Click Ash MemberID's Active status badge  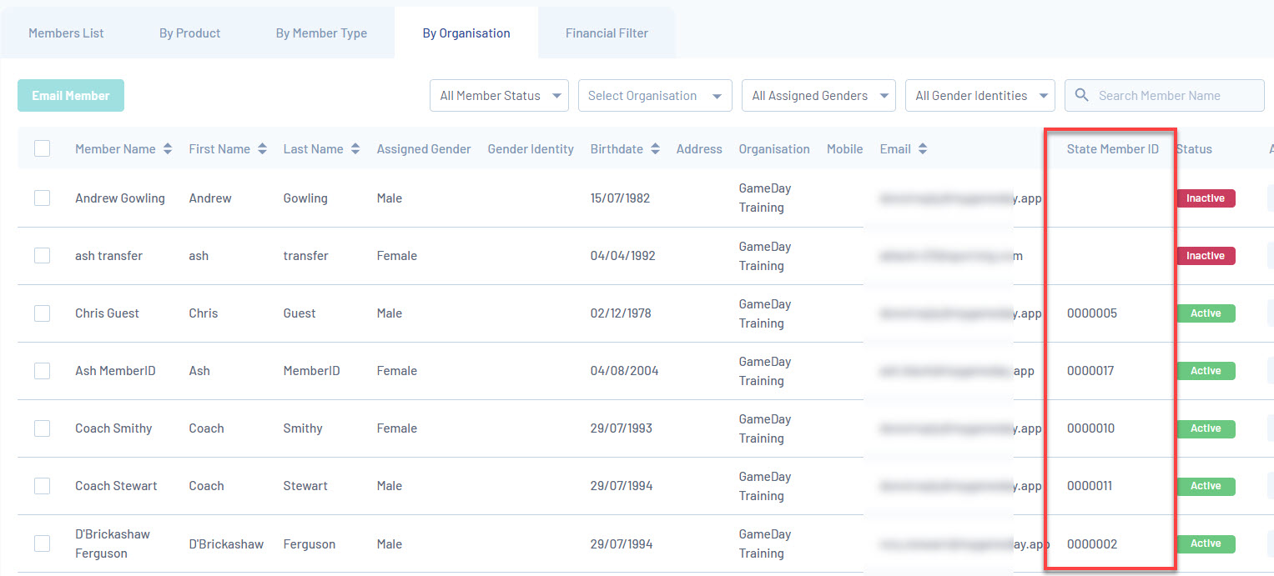(x=1206, y=371)
